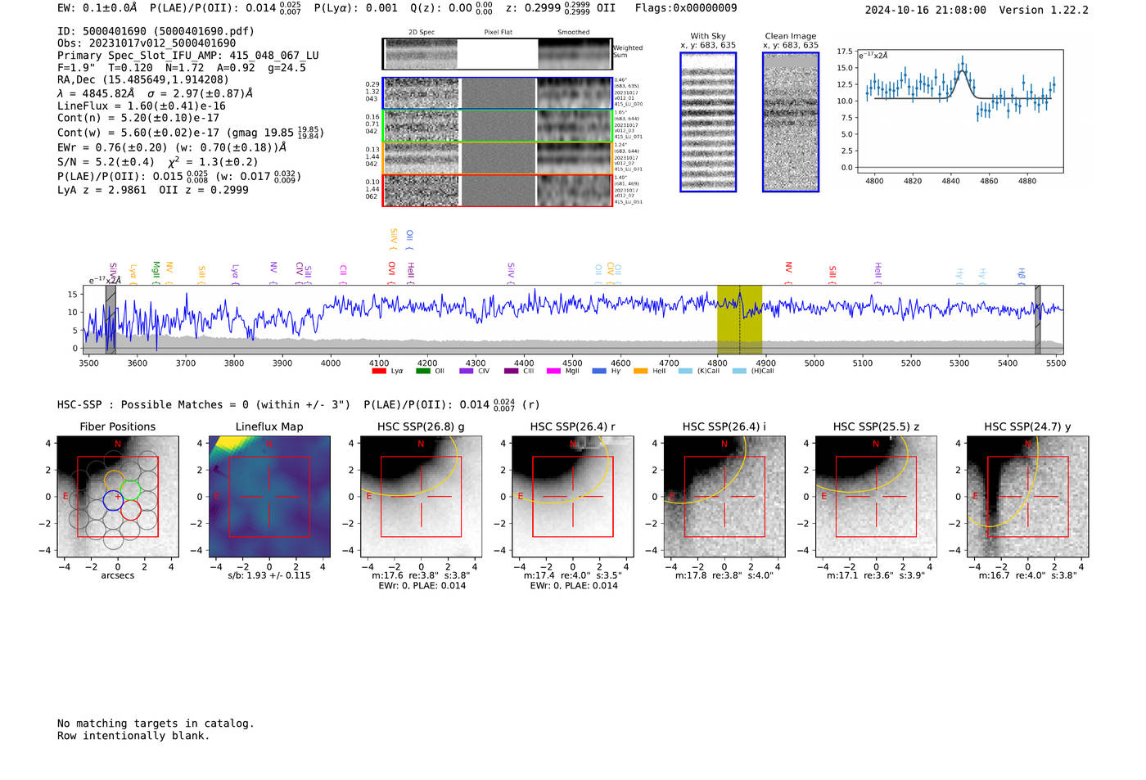The width and height of the screenshot is (1146, 780).
Task: Click the "m:16.7 re:4.0" s:3.8"" caption
Action: (1028, 575)
